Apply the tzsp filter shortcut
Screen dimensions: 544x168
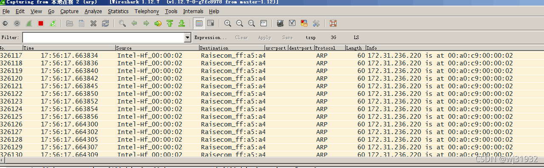(311, 37)
